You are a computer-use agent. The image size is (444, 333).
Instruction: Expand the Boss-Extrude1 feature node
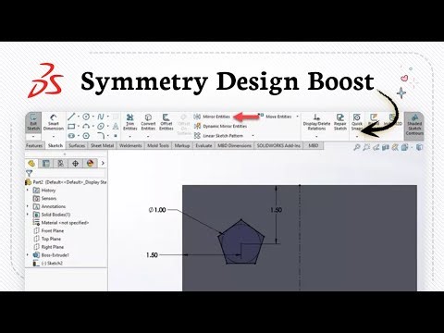tap(28, 255)
